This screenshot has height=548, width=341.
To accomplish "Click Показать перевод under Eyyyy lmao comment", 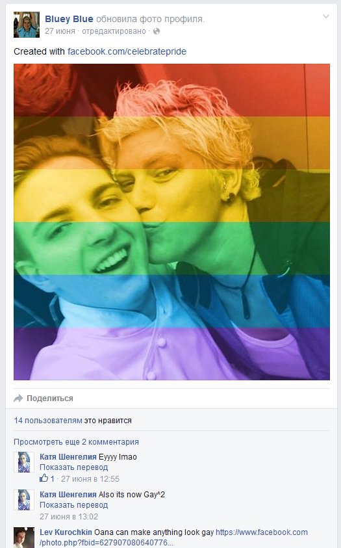I will pyautogui.click(x=73, y=467).
